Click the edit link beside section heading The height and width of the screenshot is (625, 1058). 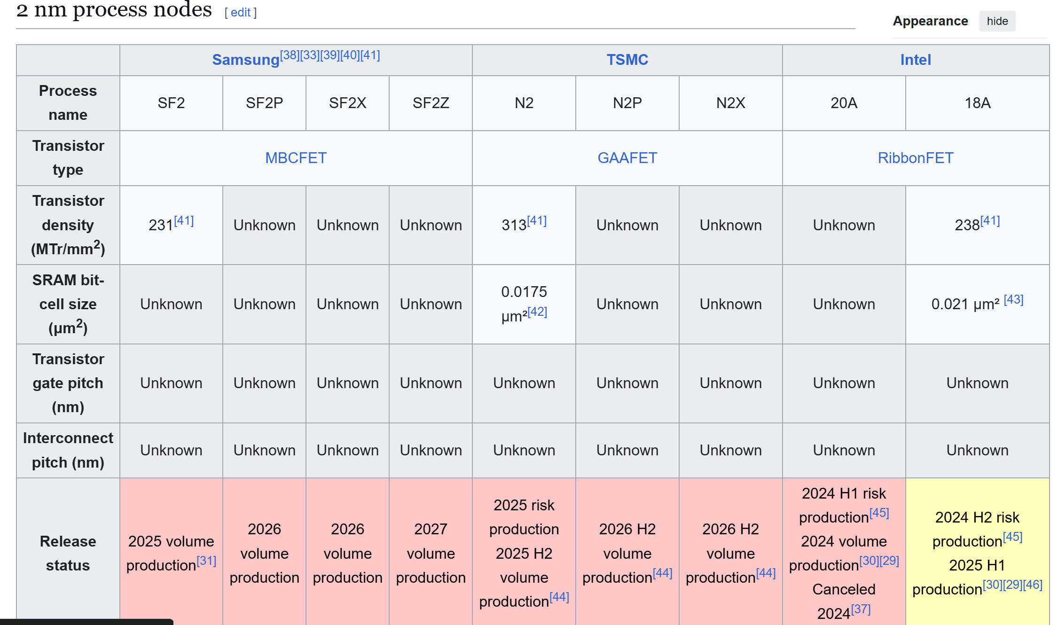click(240, 12)
